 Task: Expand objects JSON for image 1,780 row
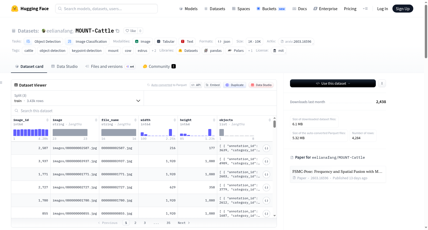(x=266, y=201)
